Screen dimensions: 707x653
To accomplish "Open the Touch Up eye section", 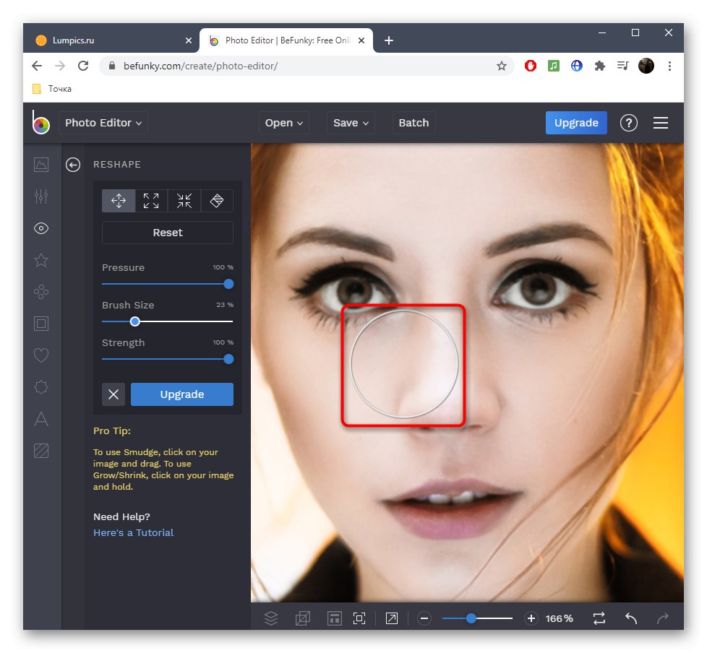I will (41, 228).
